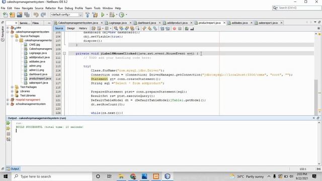Click the Undo toolbar icon

tap(36, 15)
